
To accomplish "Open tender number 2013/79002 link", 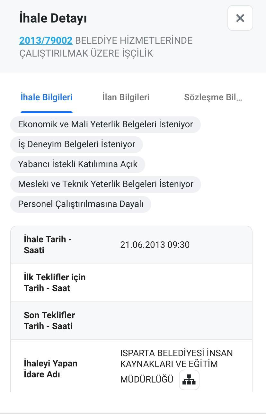I will [x=46, y=40].
